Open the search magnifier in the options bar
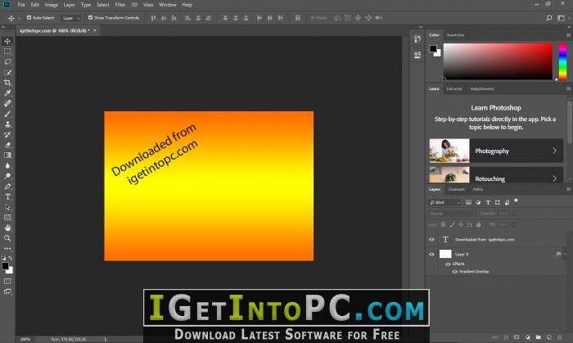This screenshot has height=343, width=573. tap(548, 18)
